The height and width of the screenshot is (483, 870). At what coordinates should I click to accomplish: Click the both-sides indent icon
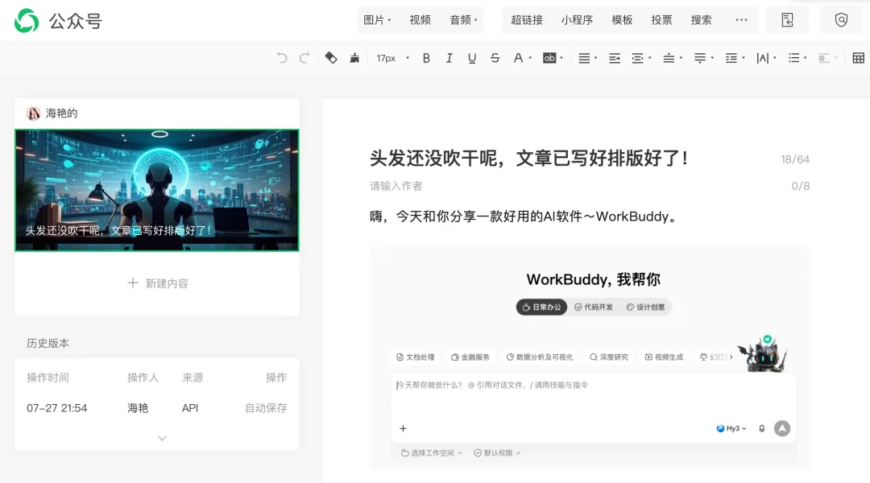(x=637, y=58)
